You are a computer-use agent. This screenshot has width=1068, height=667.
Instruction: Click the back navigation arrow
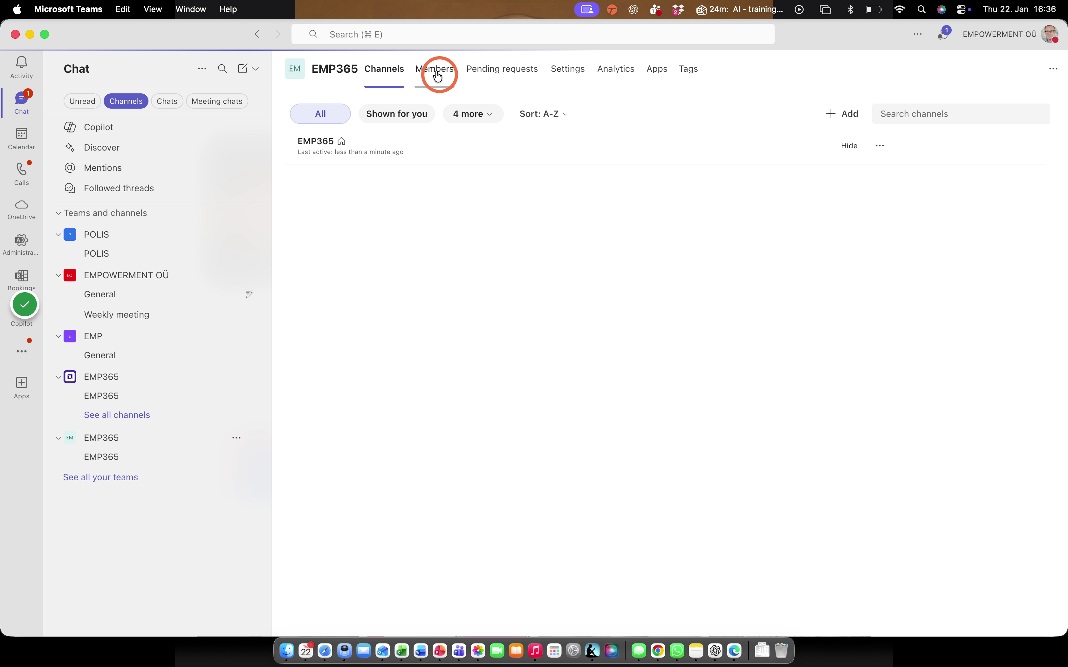[x=257, y=34]
